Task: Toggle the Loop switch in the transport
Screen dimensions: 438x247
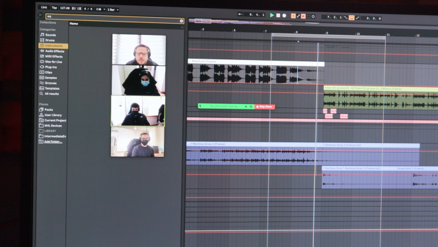Action: (351, 18)
